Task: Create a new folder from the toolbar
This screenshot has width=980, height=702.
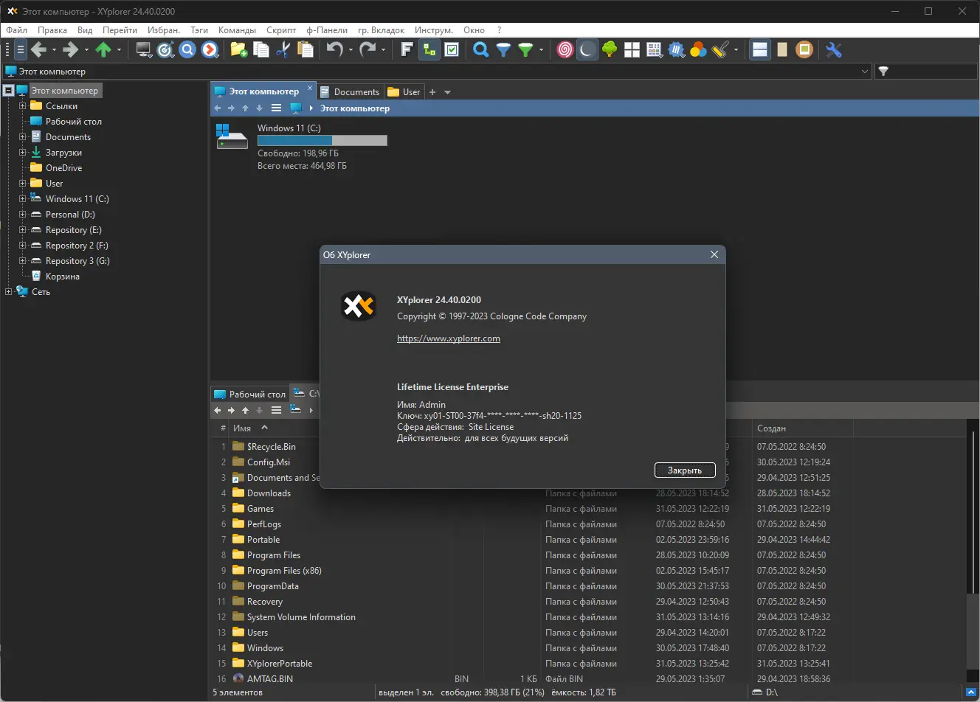Action: pos(238,49)
